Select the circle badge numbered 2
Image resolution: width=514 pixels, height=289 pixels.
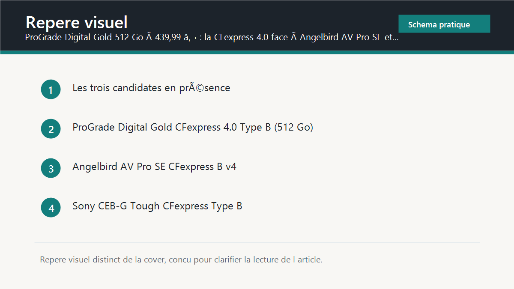pos(51,129)
